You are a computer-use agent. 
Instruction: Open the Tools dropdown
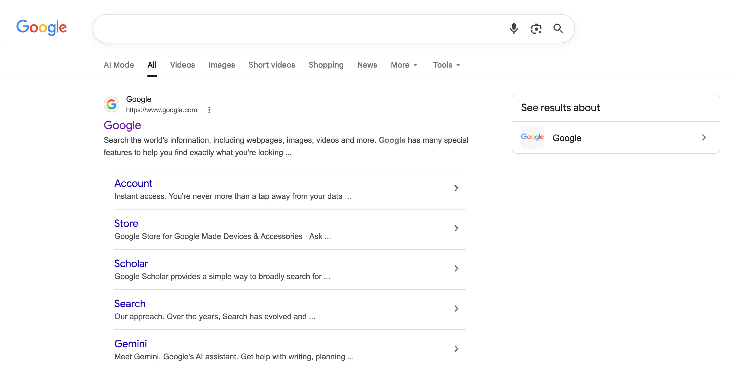pyautogui.click(x=446, y=65)
